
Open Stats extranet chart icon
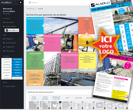tap(4, 51)
